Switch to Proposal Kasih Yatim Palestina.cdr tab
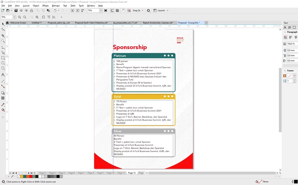Screen dimensions: 298x185 91,23
